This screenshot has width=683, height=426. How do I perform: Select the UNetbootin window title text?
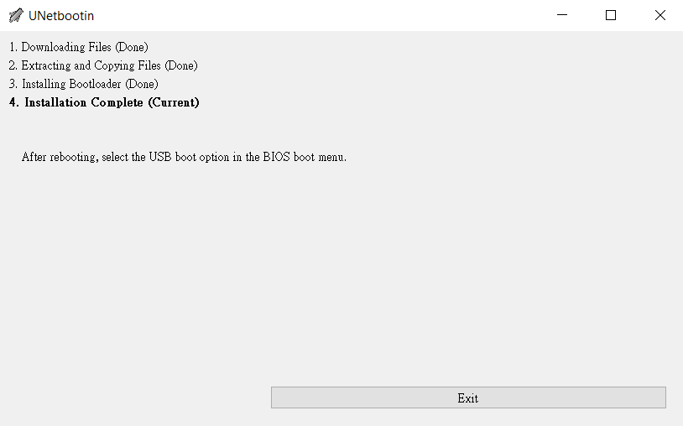pyautogui.click(x=61, y=16)
